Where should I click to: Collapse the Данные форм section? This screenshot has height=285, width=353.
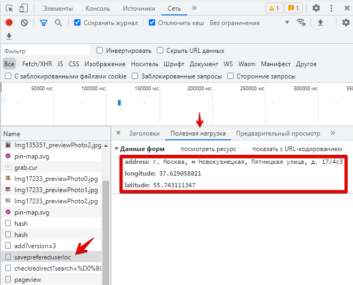(x=117, y=149)
